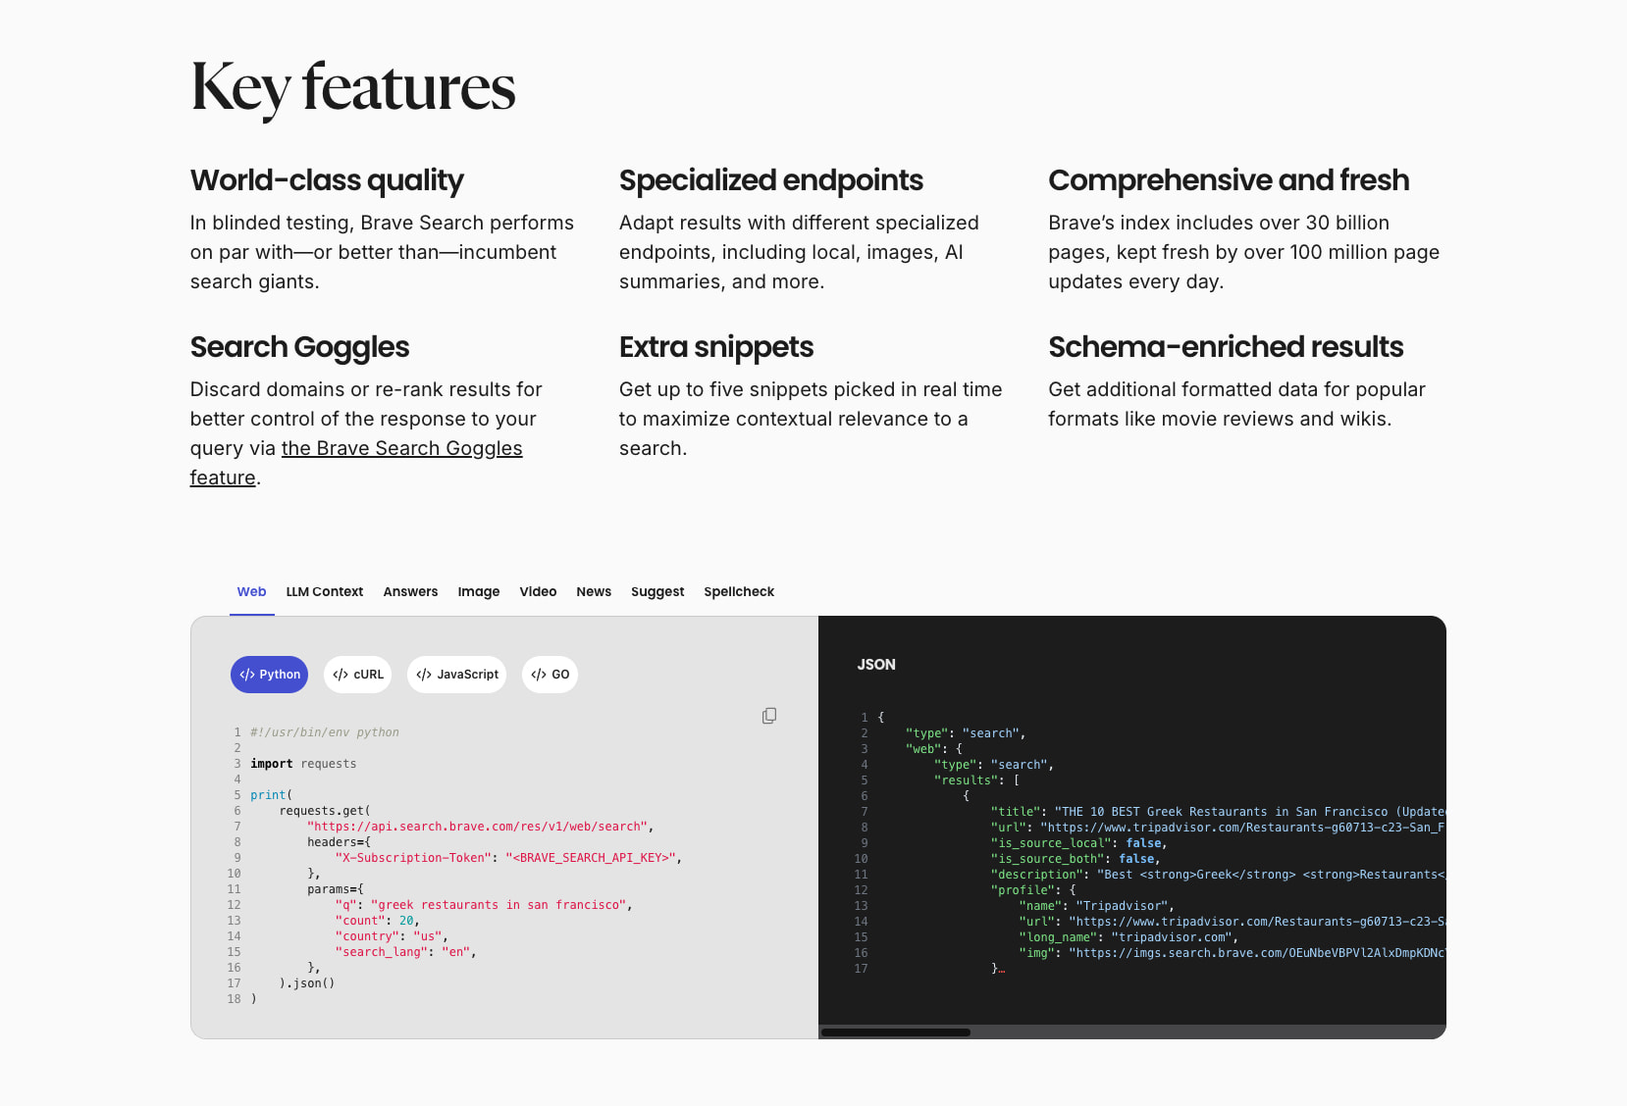Switch code sample to cURL
1627x1106 pixels.
pos(358,675)
